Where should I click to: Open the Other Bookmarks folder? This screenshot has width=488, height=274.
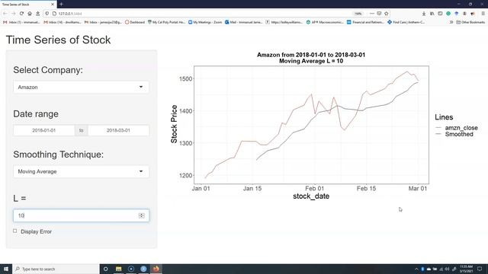coord(470,22)
